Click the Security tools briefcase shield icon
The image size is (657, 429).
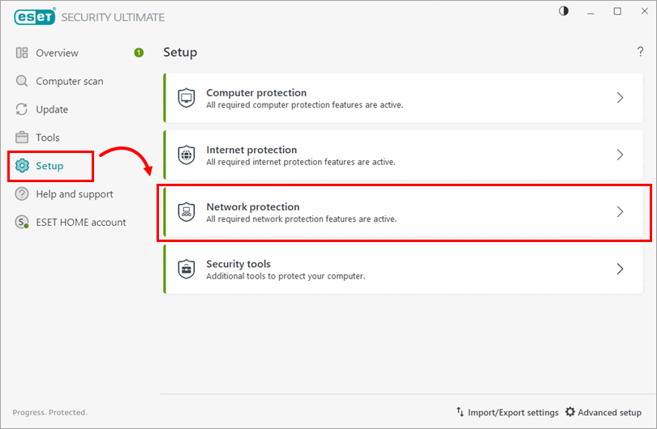pyautogui.click(x=187, y=269)
